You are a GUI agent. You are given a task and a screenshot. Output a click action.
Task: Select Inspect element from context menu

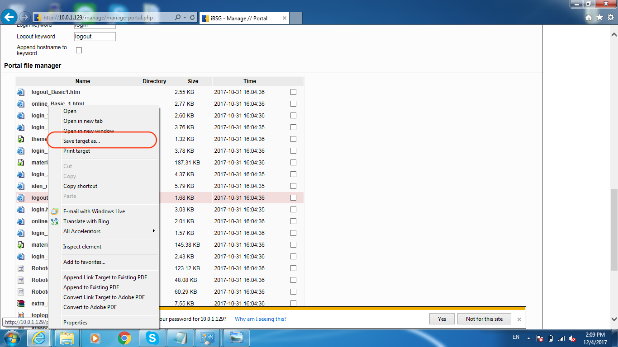pos(82,247)
